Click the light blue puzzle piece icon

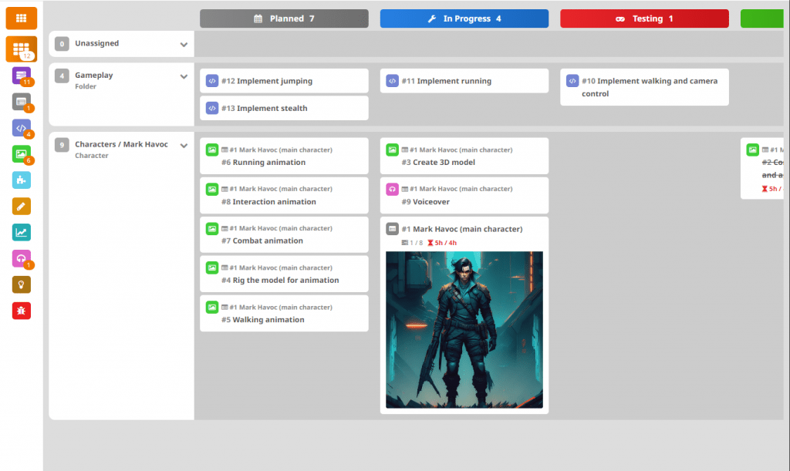click(x=21, y=180)
